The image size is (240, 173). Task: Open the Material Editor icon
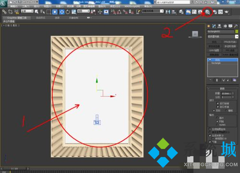tap(207, 12)
